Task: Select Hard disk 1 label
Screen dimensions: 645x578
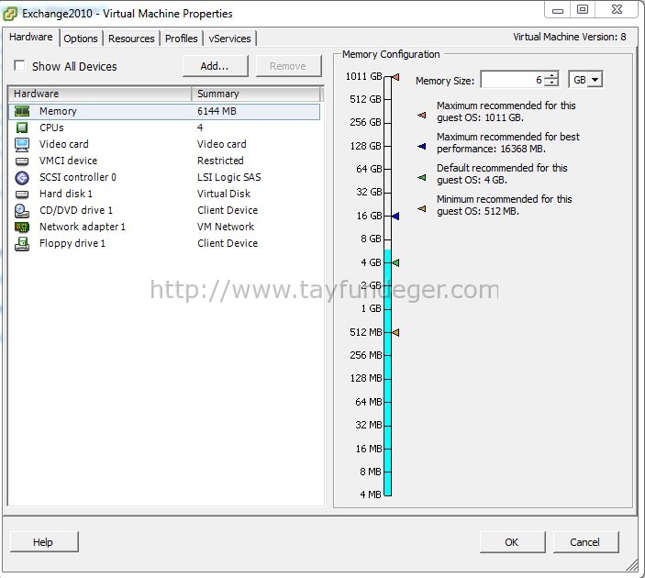Action: point(66,194)
